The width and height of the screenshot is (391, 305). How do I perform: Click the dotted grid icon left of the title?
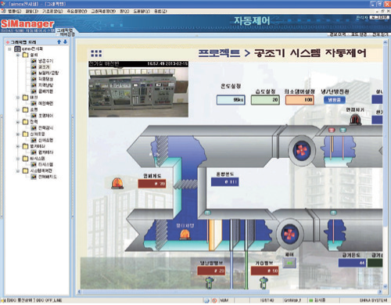pyautogui.click(x=96, y=53)
